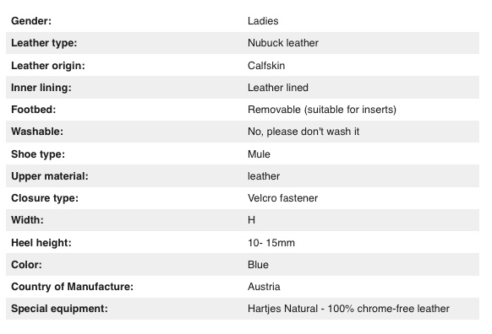
Task: Select the Velcro fastener value
Action: [x=282, y=198]
